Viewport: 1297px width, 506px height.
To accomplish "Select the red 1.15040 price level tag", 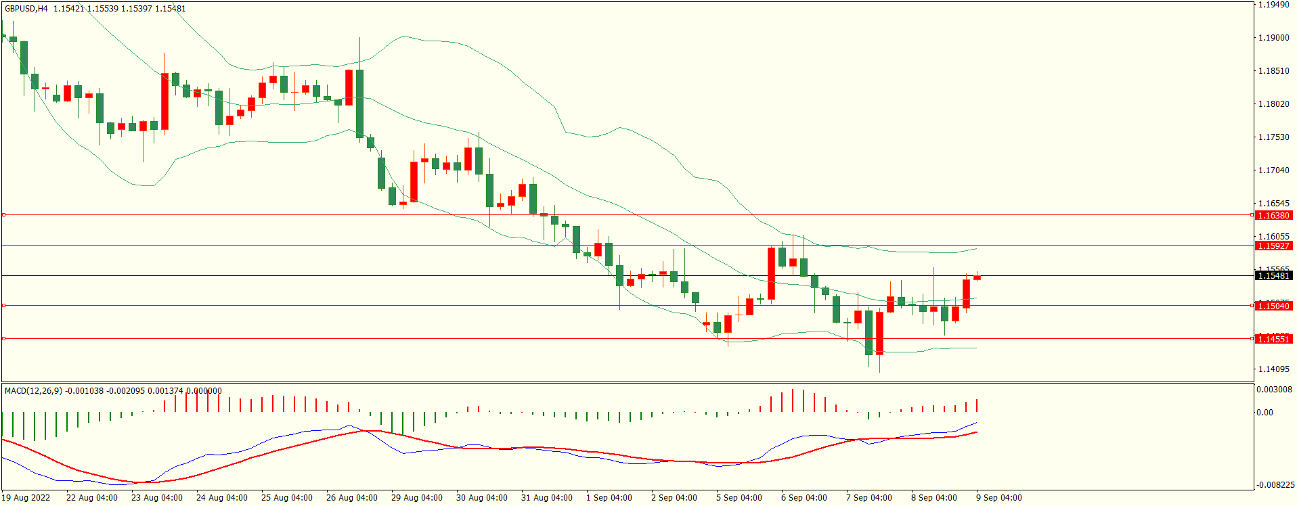I will click(1274, 306).
